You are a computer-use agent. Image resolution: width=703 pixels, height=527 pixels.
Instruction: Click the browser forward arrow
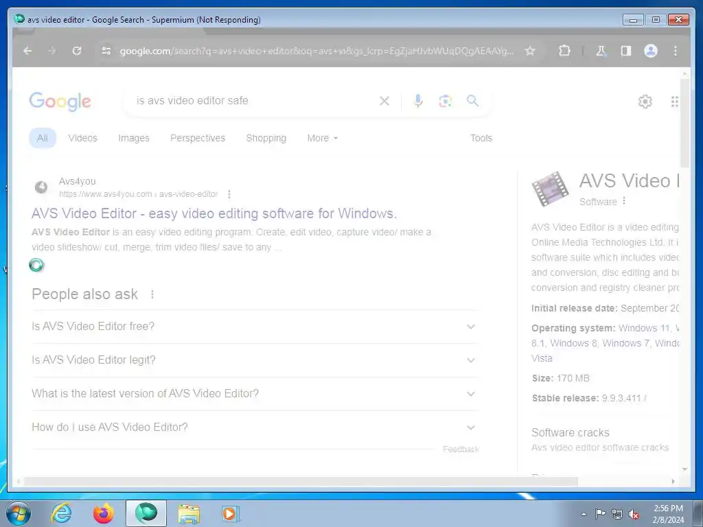click(x=52, y=51)
